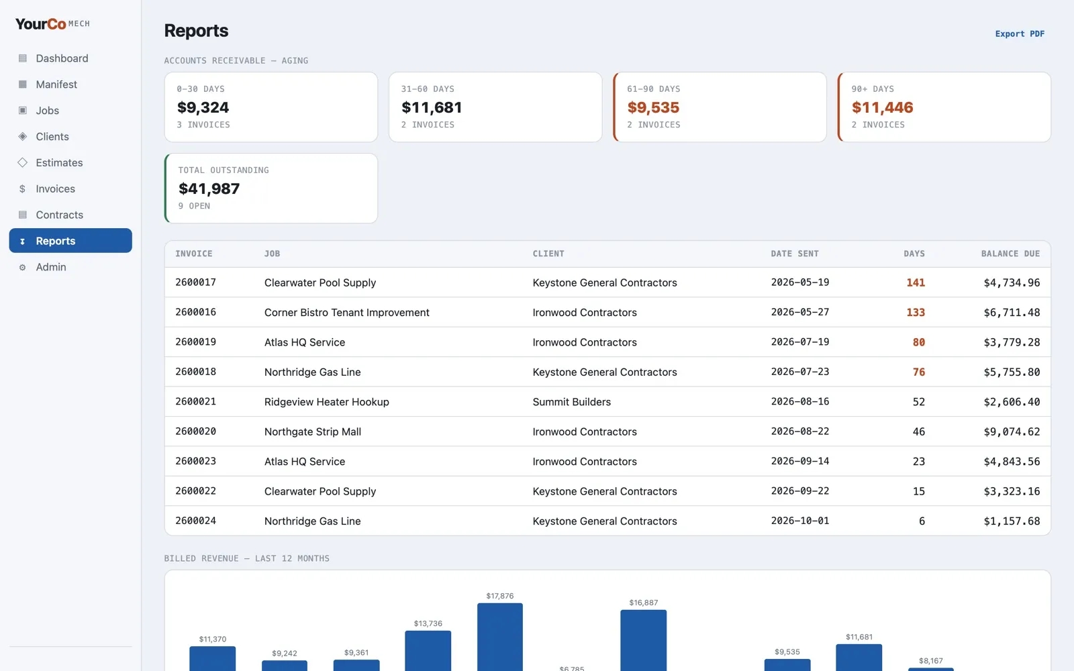Click the Manifest sidebar icon
Viewport: 1074px width, 671px height.
pos(22,85)
